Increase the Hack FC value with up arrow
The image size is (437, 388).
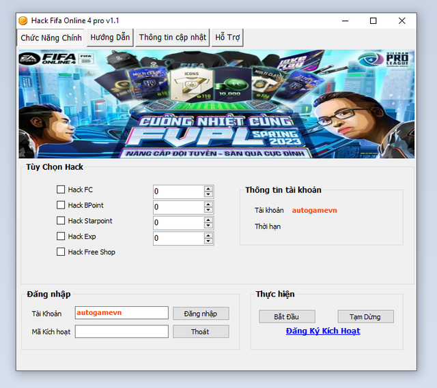coord(208,188)
